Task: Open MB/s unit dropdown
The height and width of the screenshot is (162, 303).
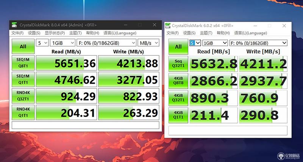Action: tap(148, 43)
